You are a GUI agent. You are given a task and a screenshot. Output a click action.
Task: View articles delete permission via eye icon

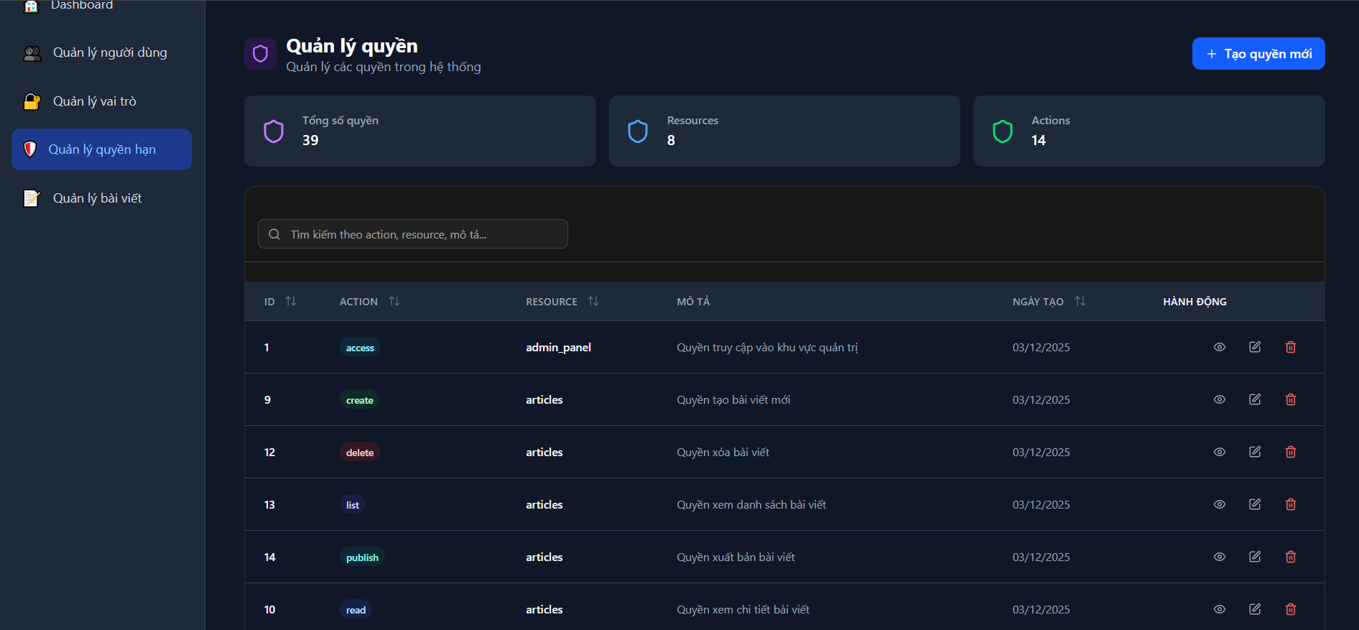click(1220, 452)
